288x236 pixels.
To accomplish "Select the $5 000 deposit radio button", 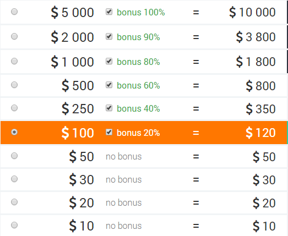I will 14,12.
